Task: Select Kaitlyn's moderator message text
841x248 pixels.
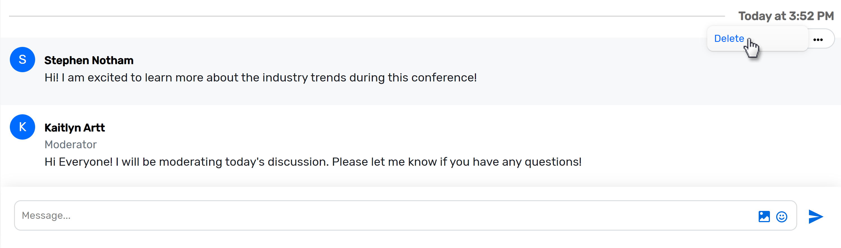Action: (313, 161)
